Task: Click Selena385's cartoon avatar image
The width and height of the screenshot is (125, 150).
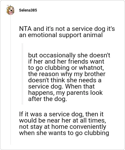Action: [x=10, y=10]
